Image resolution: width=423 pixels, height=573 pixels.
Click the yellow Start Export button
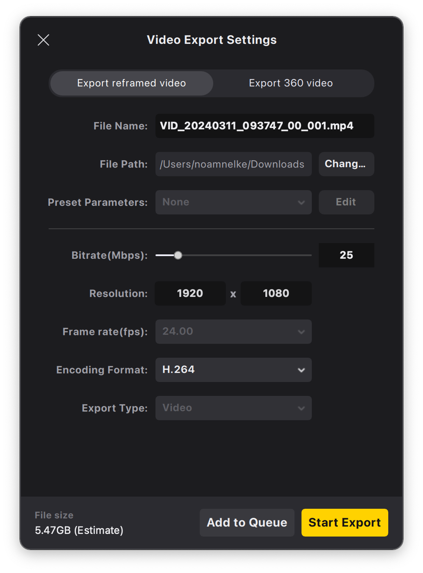click(x=344, y=523)
